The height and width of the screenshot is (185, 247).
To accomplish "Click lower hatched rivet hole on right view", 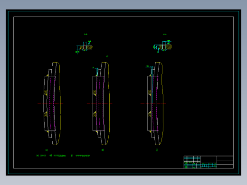I will 149,114.
